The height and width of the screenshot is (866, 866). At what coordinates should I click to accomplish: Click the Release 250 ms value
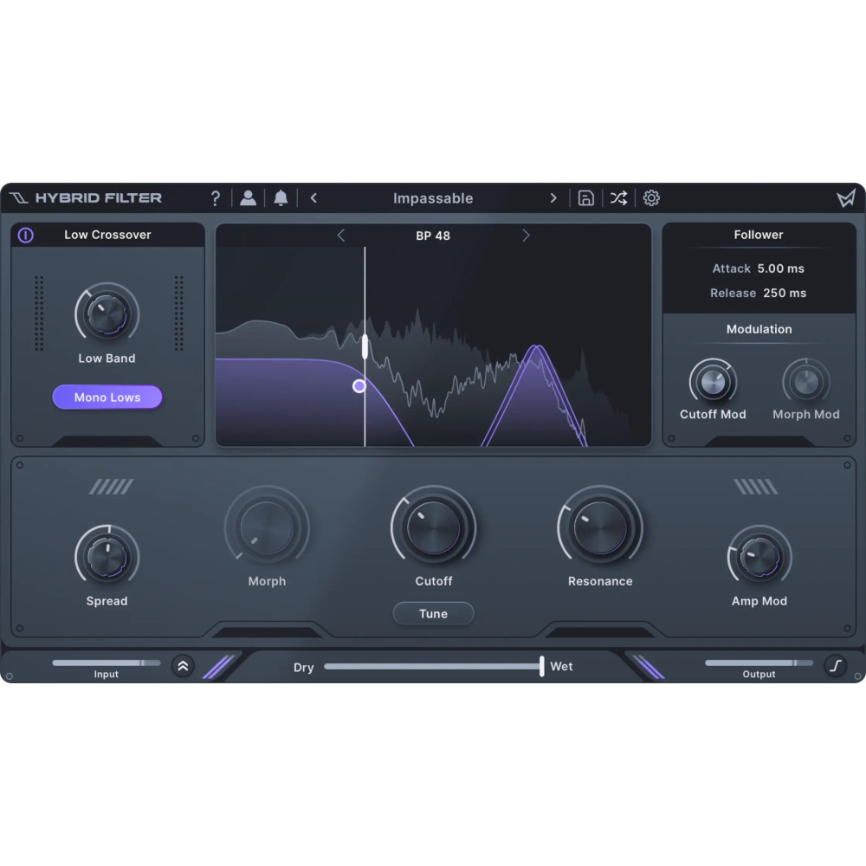tap(785, 294)
